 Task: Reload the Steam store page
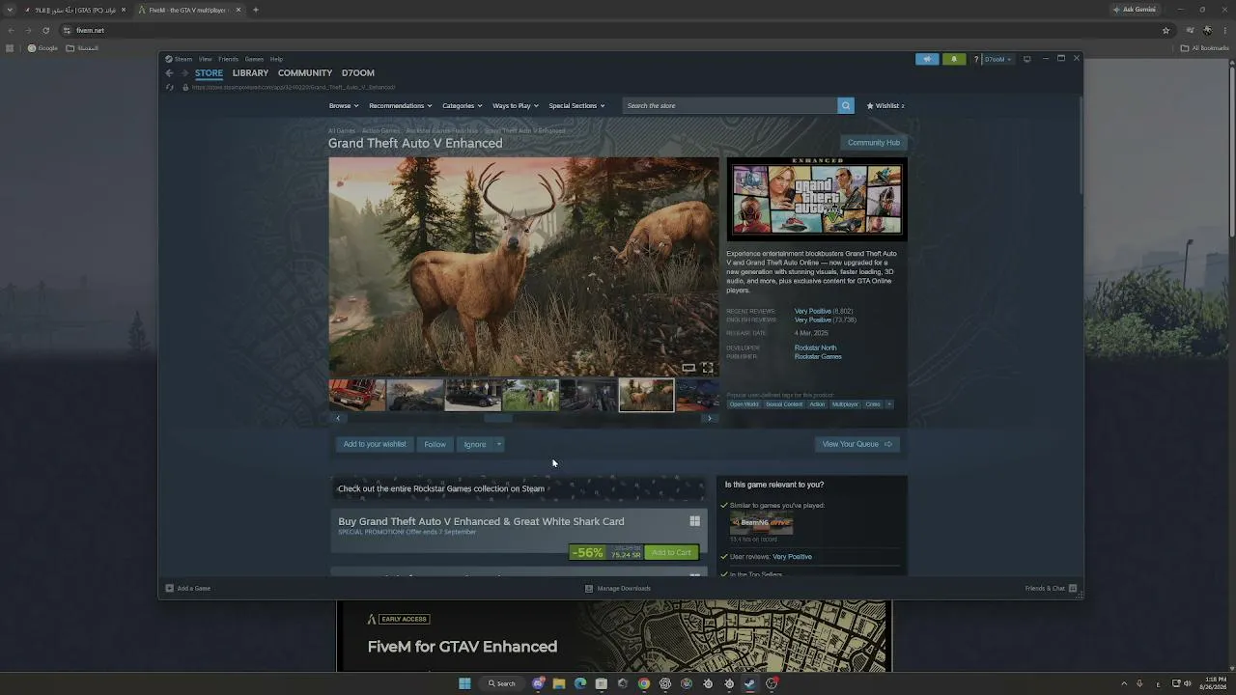[x=169, y=87]
